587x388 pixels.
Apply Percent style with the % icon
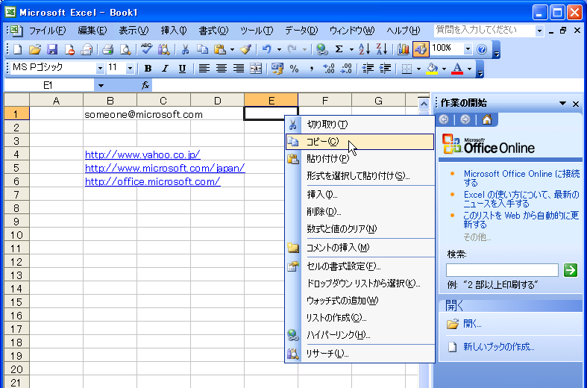pyautogui.click(x=295, y=69)
